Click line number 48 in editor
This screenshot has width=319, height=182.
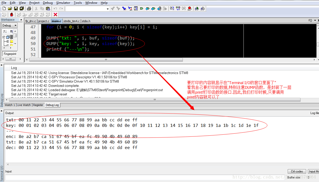coord(33,32)
